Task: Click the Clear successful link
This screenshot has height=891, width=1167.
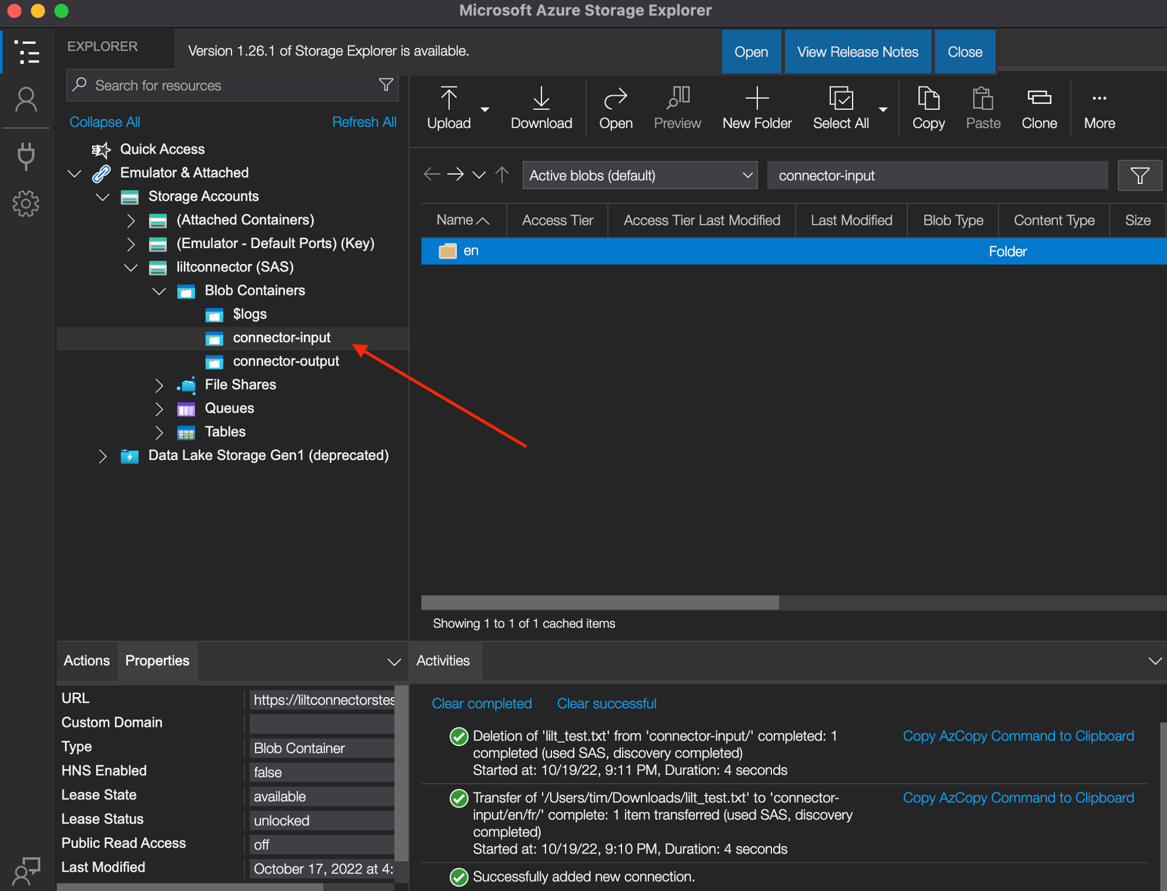Action: coord(606,704)
